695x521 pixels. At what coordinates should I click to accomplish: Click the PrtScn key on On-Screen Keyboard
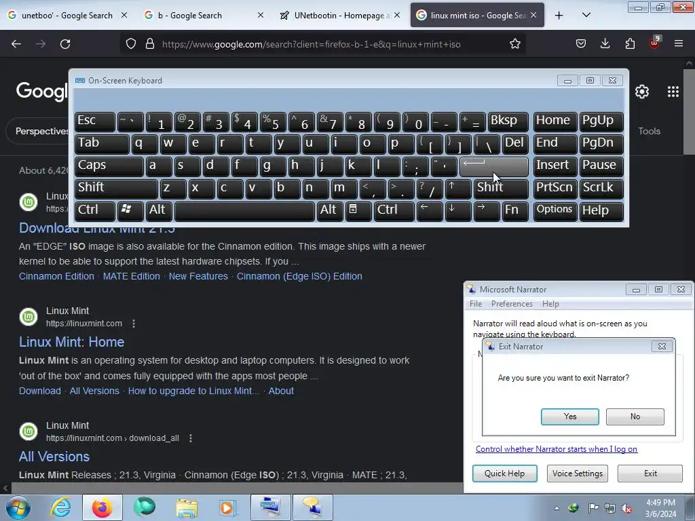point(555,189)
